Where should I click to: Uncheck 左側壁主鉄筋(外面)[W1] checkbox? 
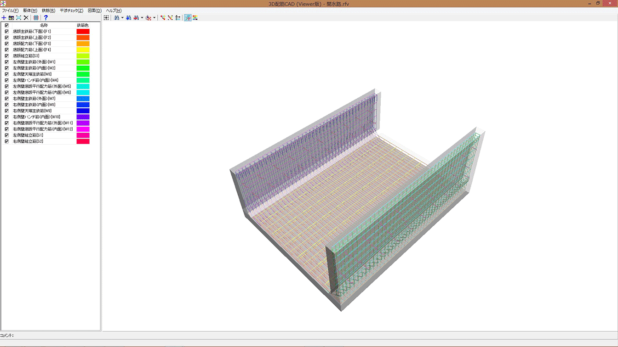coord(6,62)
